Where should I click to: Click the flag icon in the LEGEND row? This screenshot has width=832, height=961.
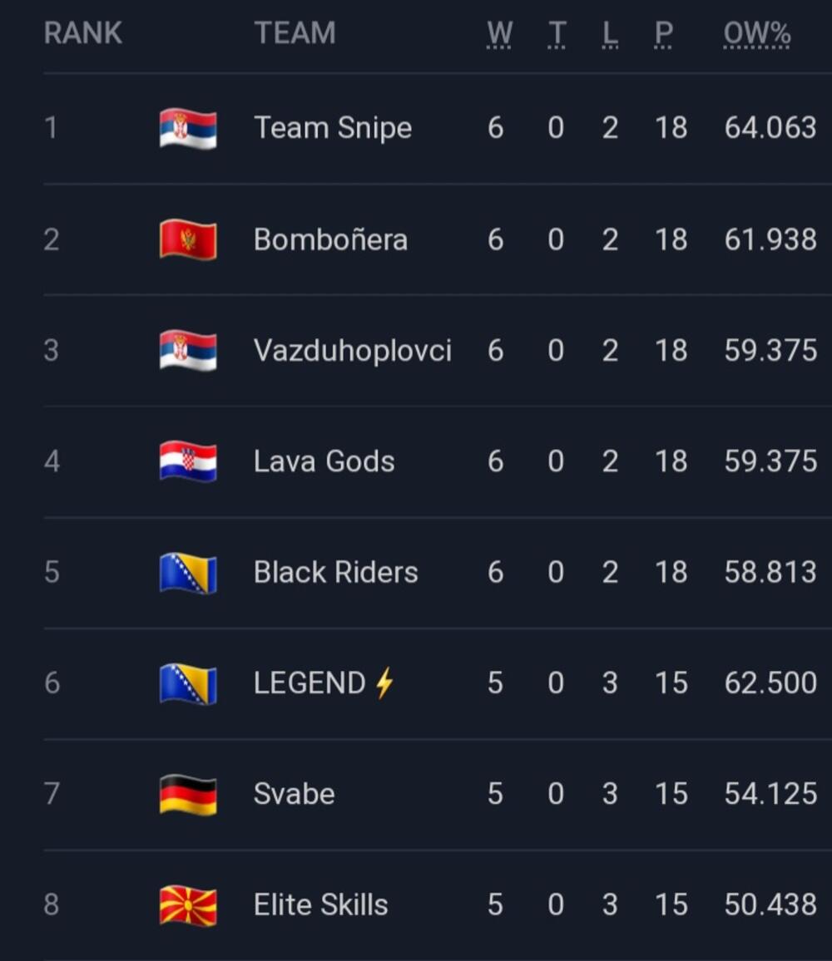coord(188,683)
